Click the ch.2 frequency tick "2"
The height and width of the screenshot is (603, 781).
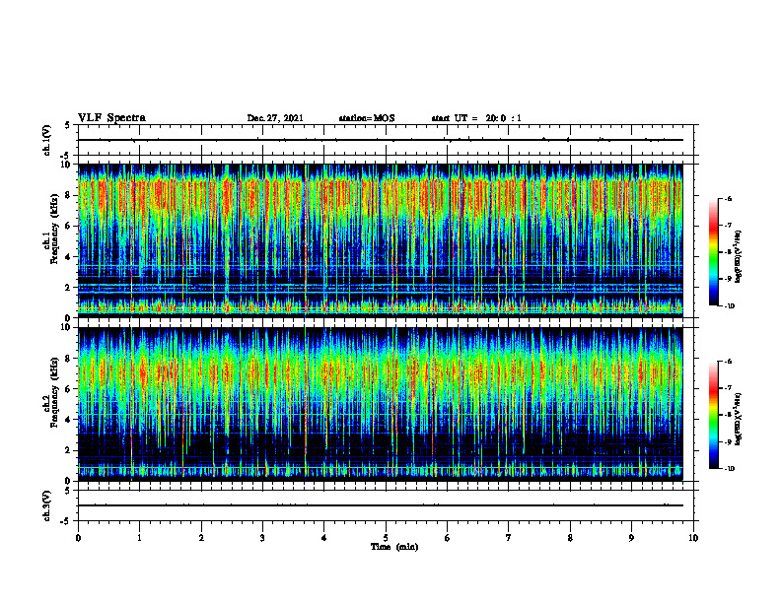pyautogui.click(x=69, y=450)
